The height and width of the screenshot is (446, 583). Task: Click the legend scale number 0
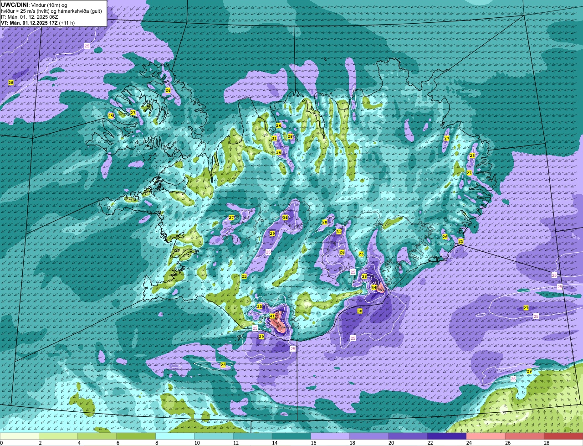coord(1,443)
